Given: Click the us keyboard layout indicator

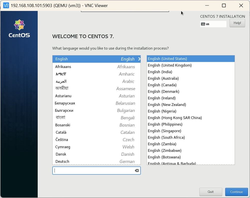Looking at the screenshot, I should pyautogui.click(x=213, y=24).
